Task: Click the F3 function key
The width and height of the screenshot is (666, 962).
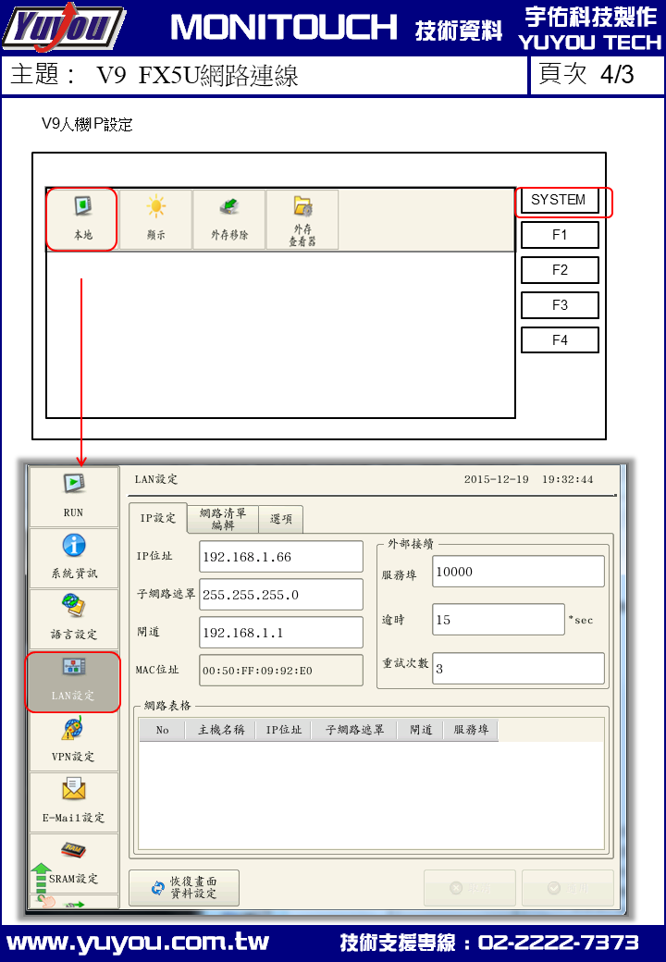Action: click(560, 305)
